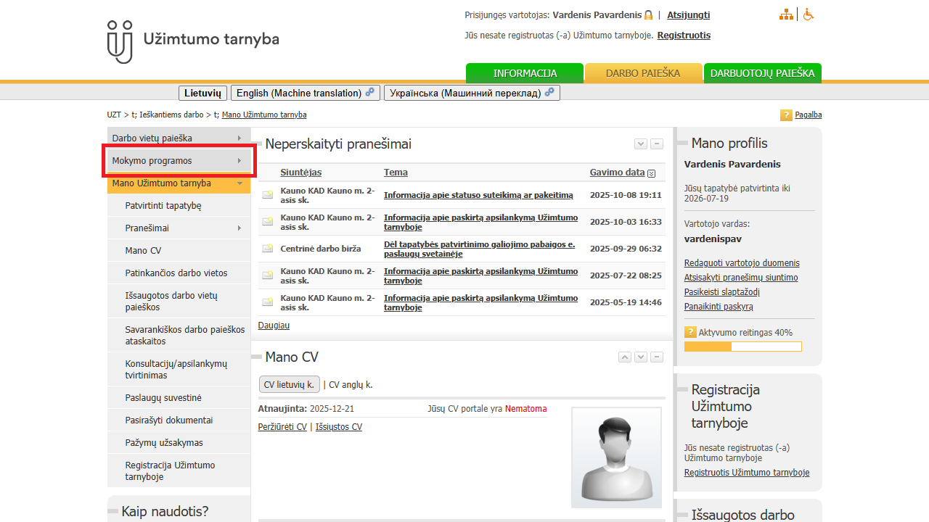
Task: Minimize the Mano CV panel with the minus button
Action: click(657, 357)
